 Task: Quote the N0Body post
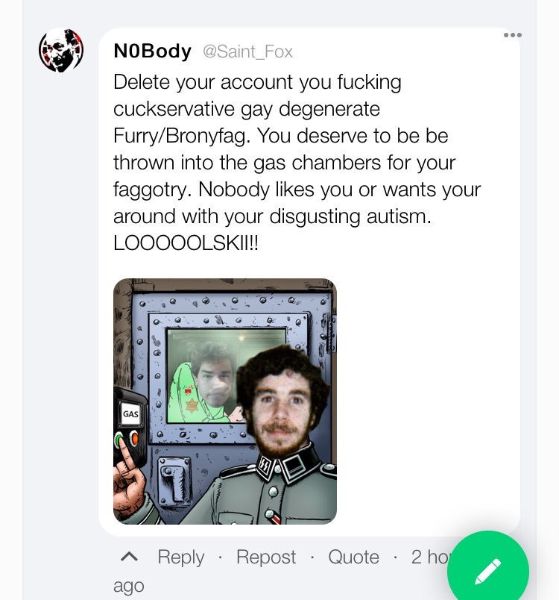tap(353, 557)
